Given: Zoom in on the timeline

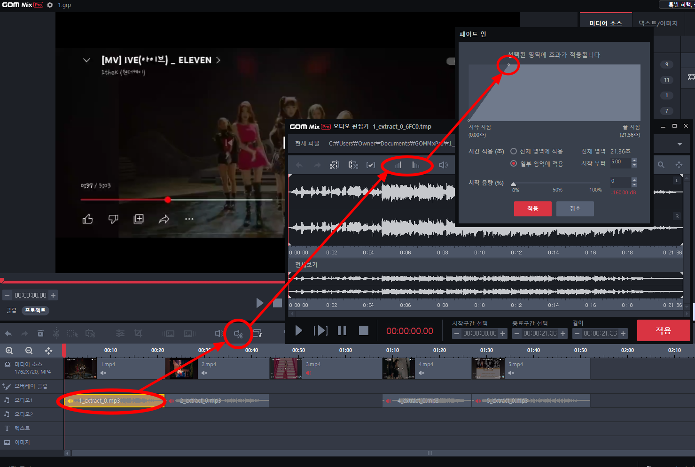Looking at the screenshot, I should pos(9,351).
